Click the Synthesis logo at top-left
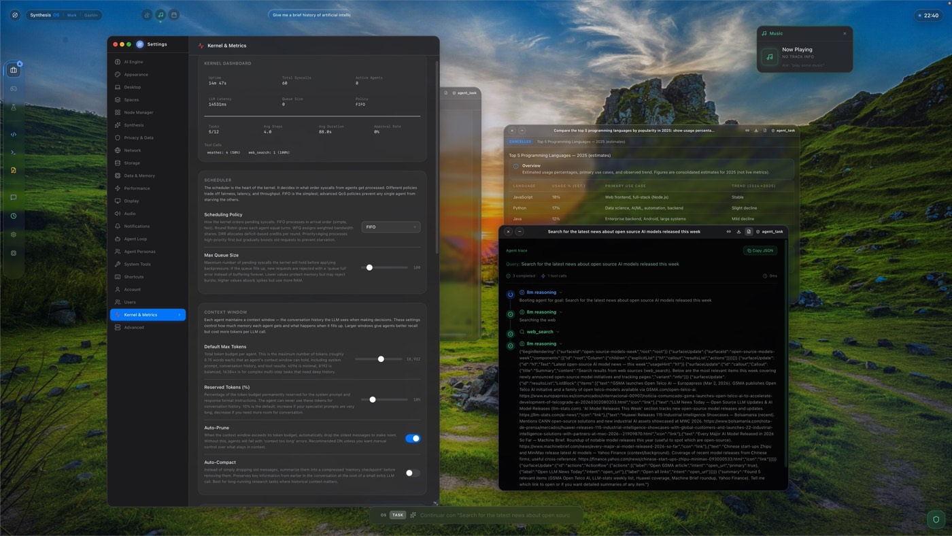This screenshot has height=536, width=952. (15, 15)
